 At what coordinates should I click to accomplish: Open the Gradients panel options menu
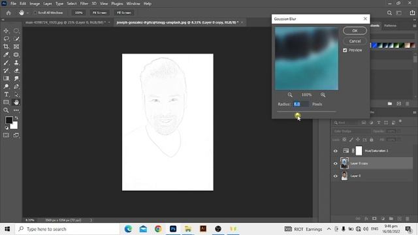(415, 25)
